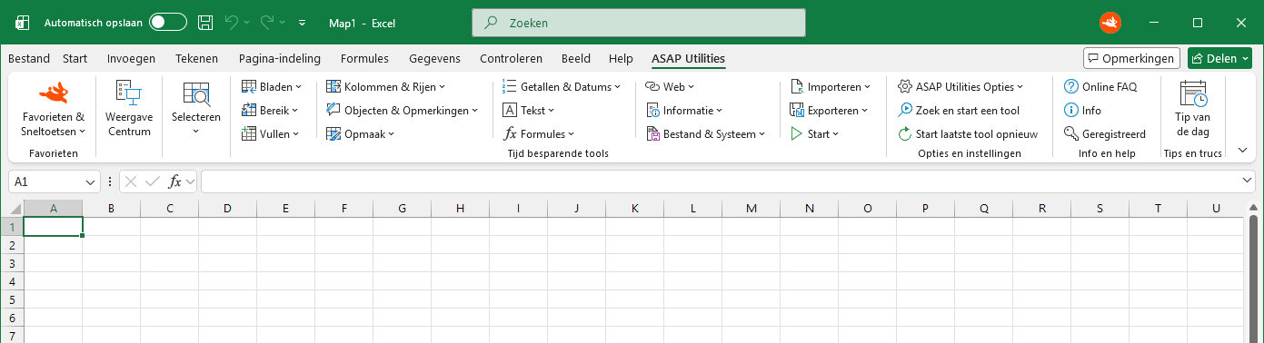Click the Informatie tools icon
Viewport: 1264px width, 343px height.
coord(652,111)
